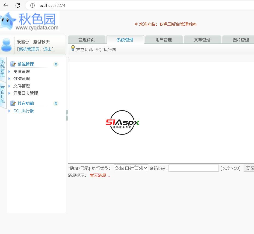Open 异常日志管理 in the sidebar
The height and width of the screenshot is (234, 254).
coord(26,93)
